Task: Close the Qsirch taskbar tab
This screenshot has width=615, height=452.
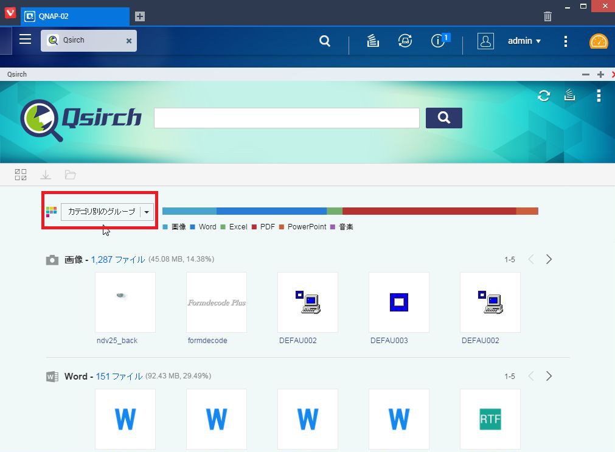Action: (x=128, y=41)
